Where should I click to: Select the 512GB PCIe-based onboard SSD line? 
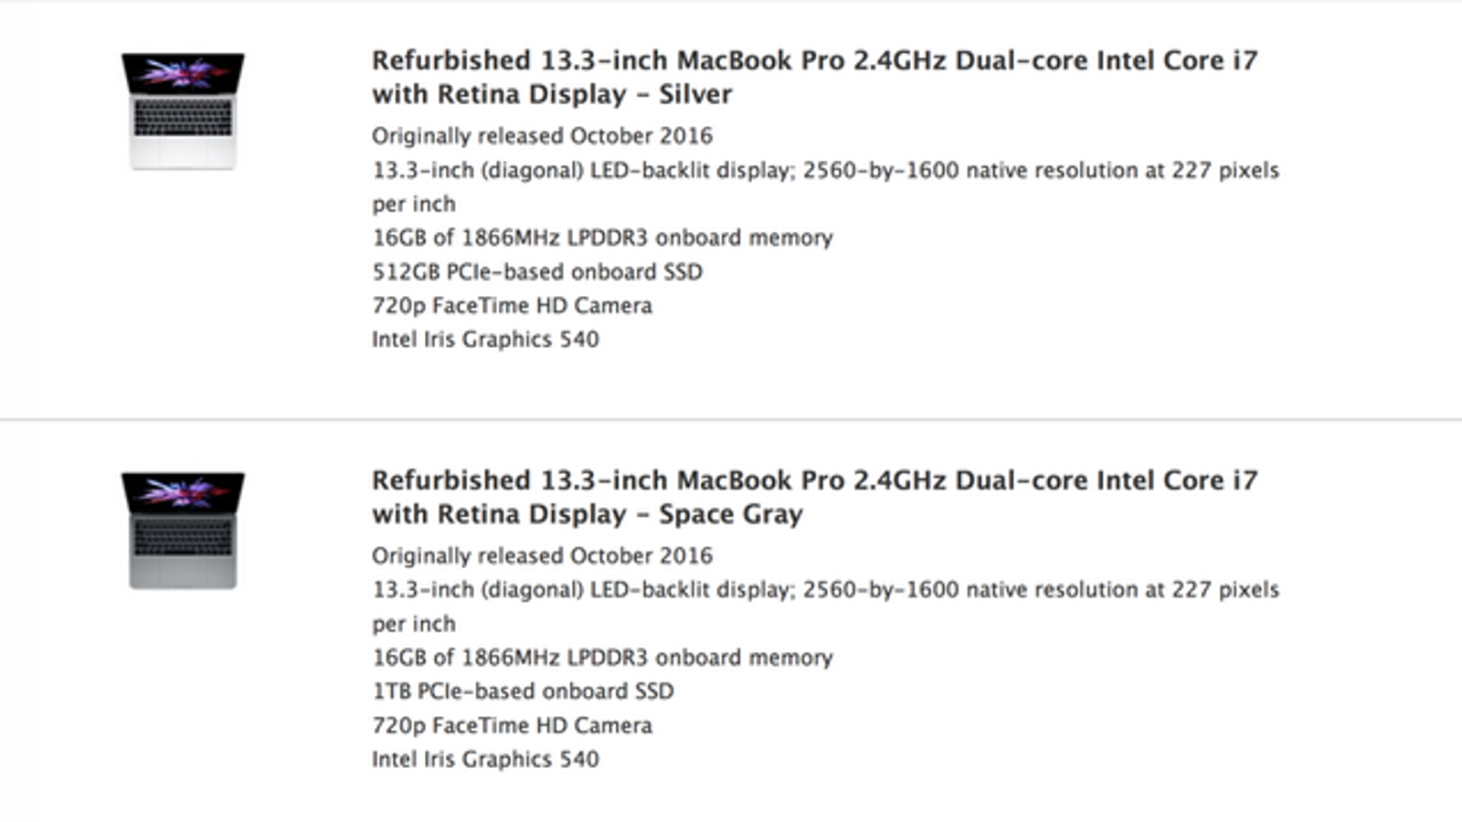537,272
